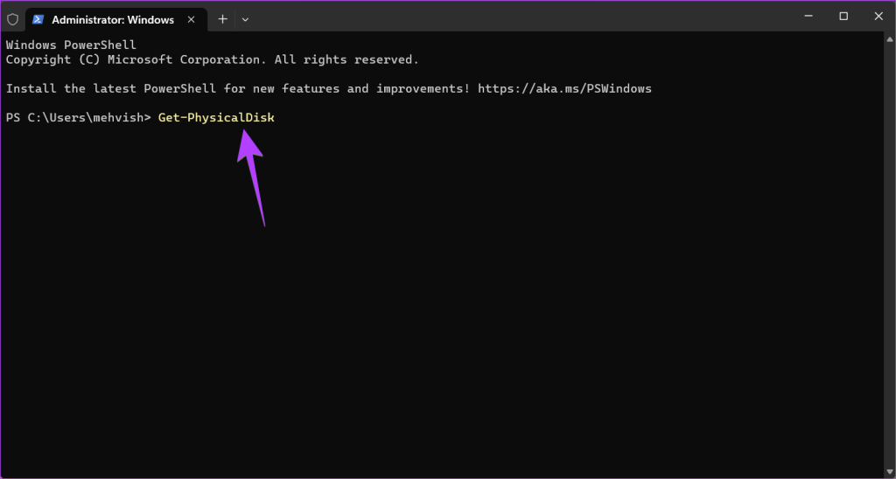Minimize the terminal window
This screenshot has width=896, height=479.
point(808,17)
